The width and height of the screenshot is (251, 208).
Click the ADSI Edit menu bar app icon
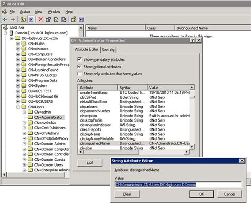4,12
